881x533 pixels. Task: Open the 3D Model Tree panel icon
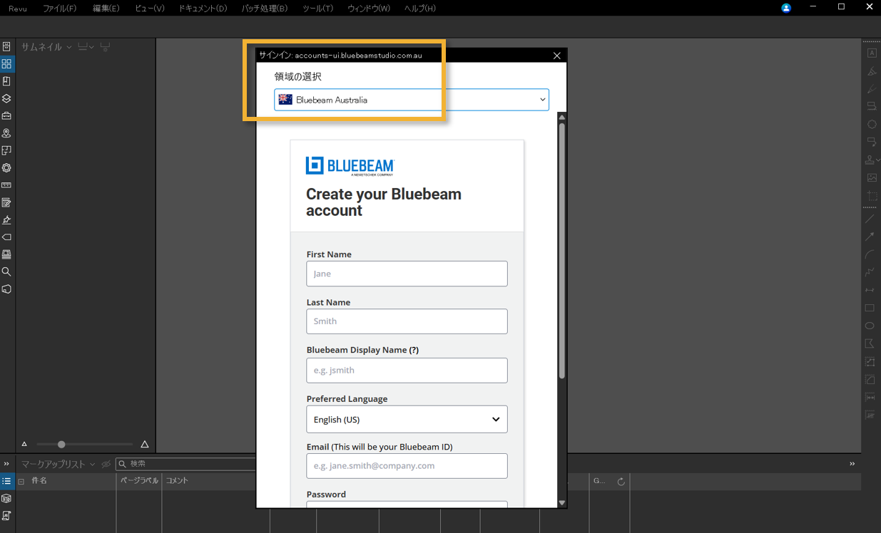(x=6, y=289)
